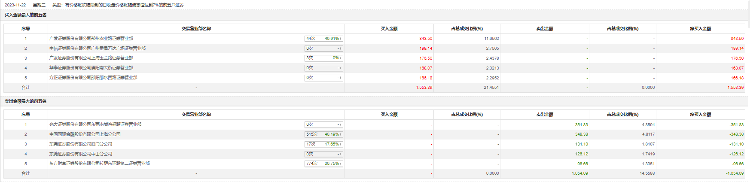Open 广发证券上海玉兰路证券营业部 link
750x182 pixels.
tap(91, 58)
